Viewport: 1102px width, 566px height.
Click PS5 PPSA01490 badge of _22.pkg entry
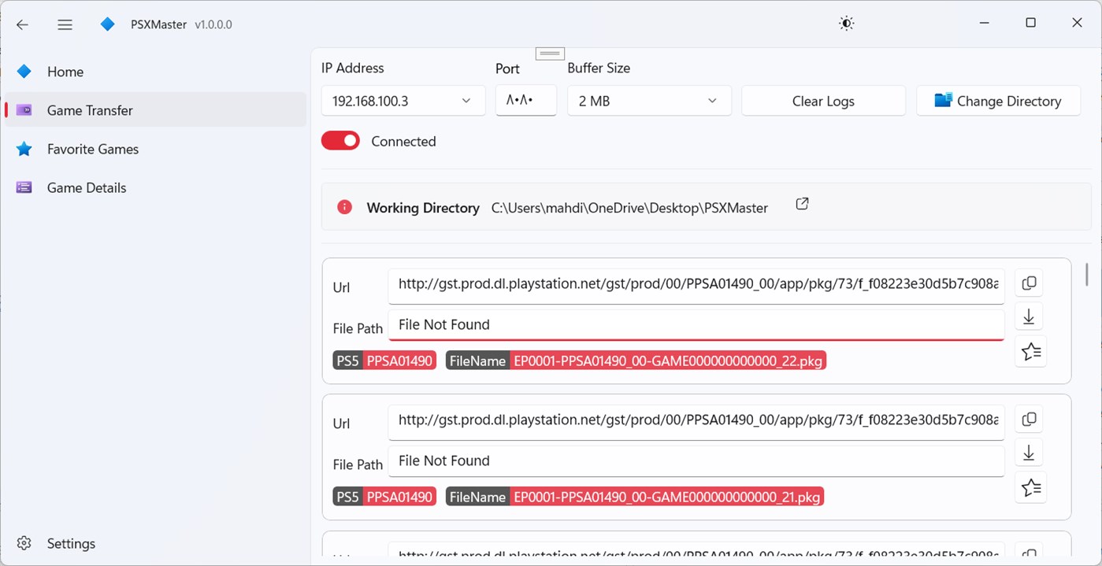(x=384, y=361)
